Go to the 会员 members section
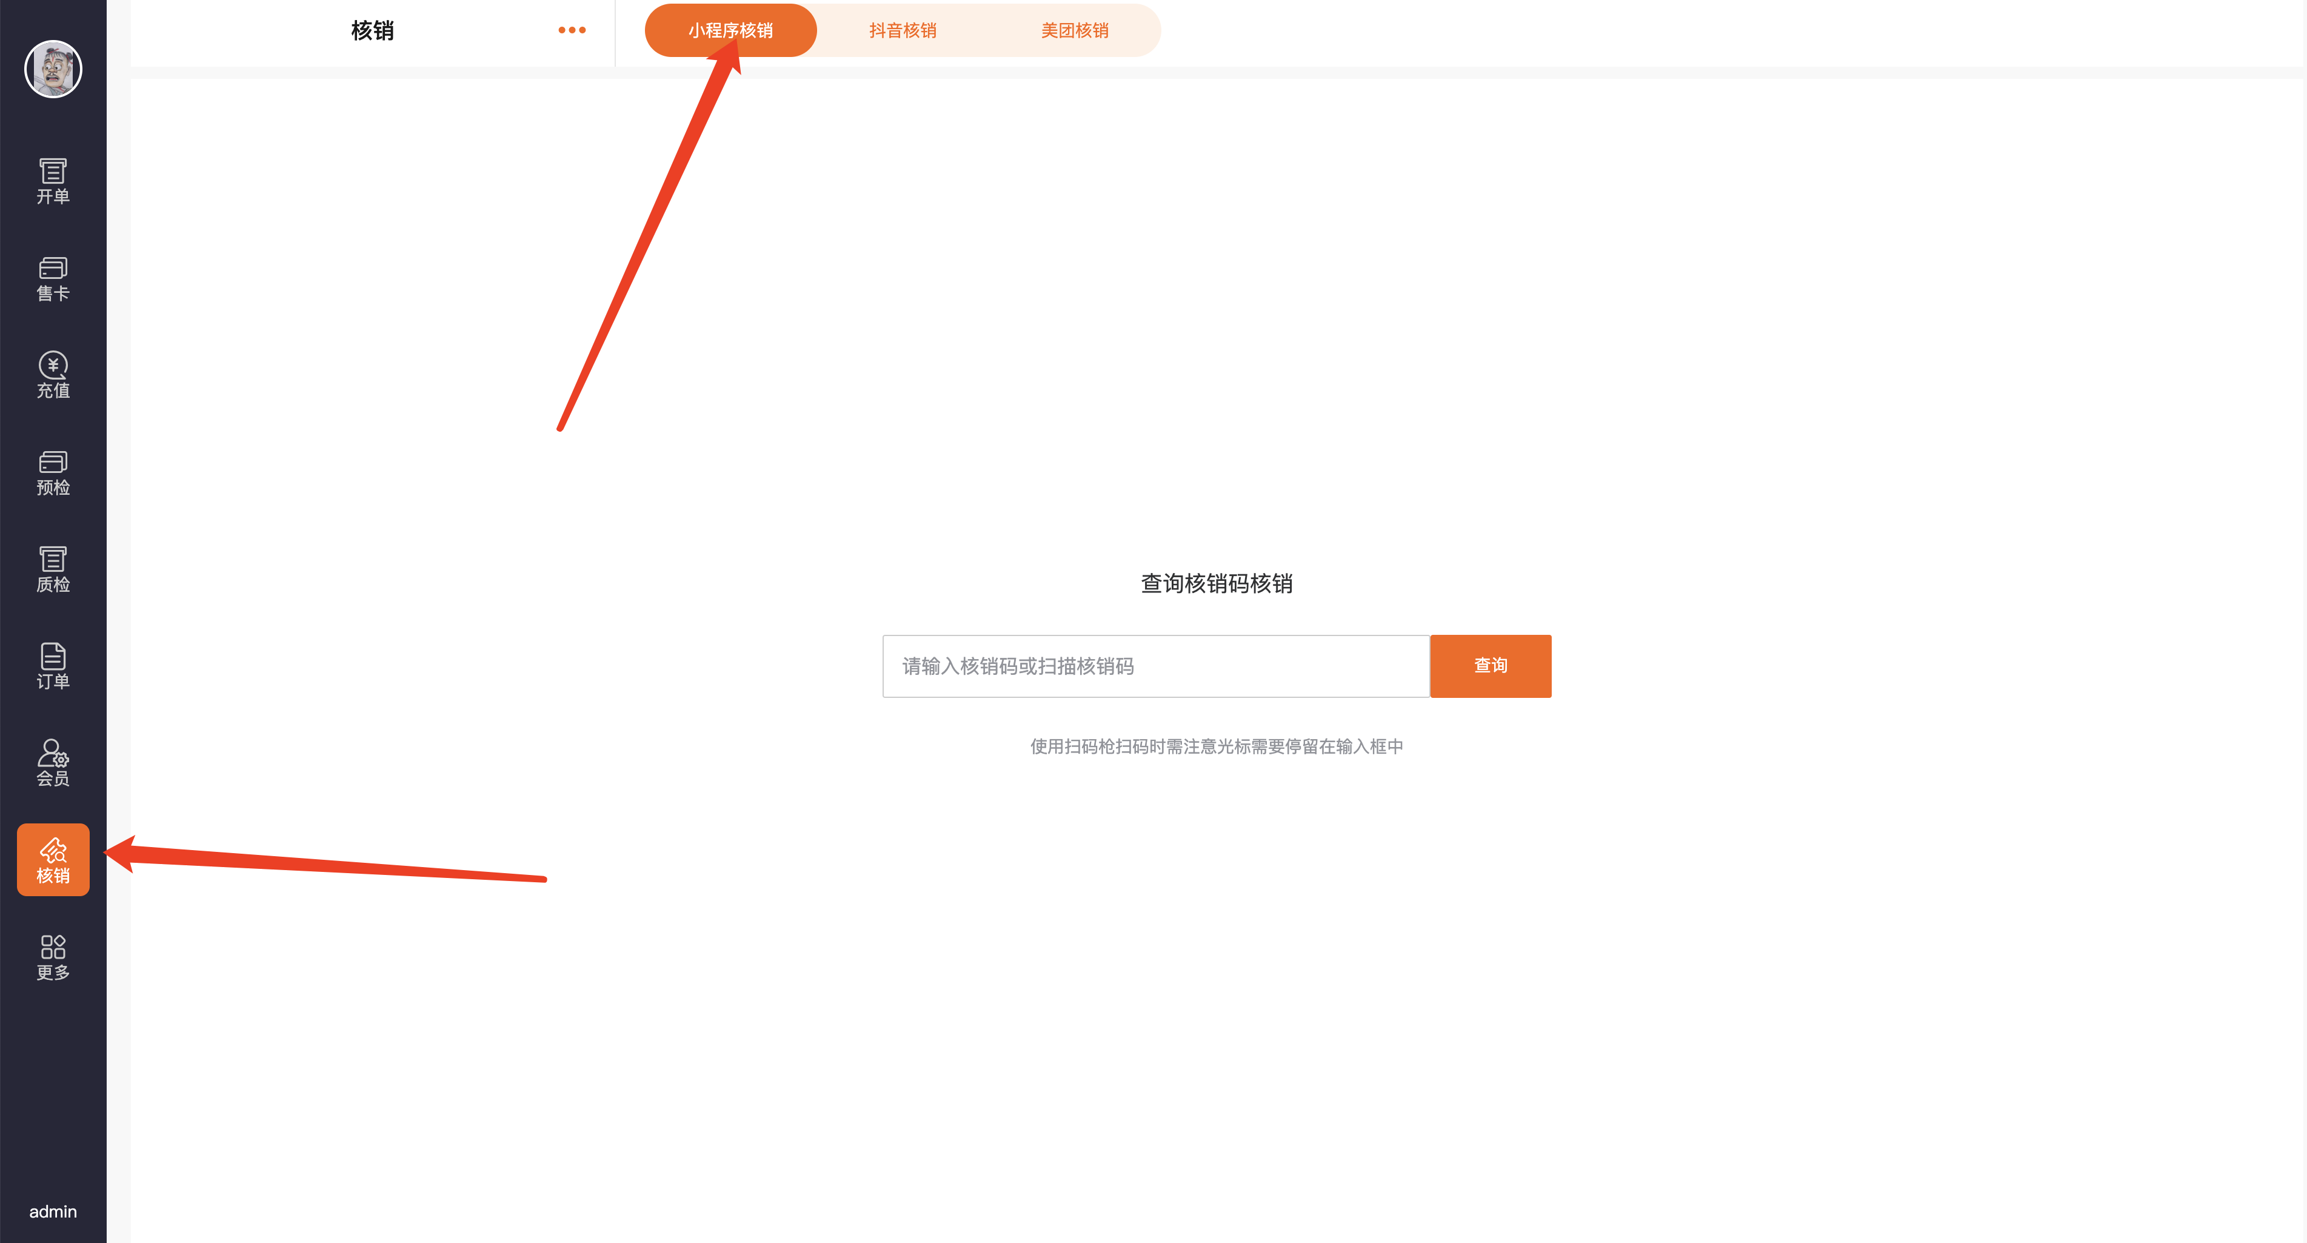Viewport: 2307px width, 1243px height. (x=53, y=763)
